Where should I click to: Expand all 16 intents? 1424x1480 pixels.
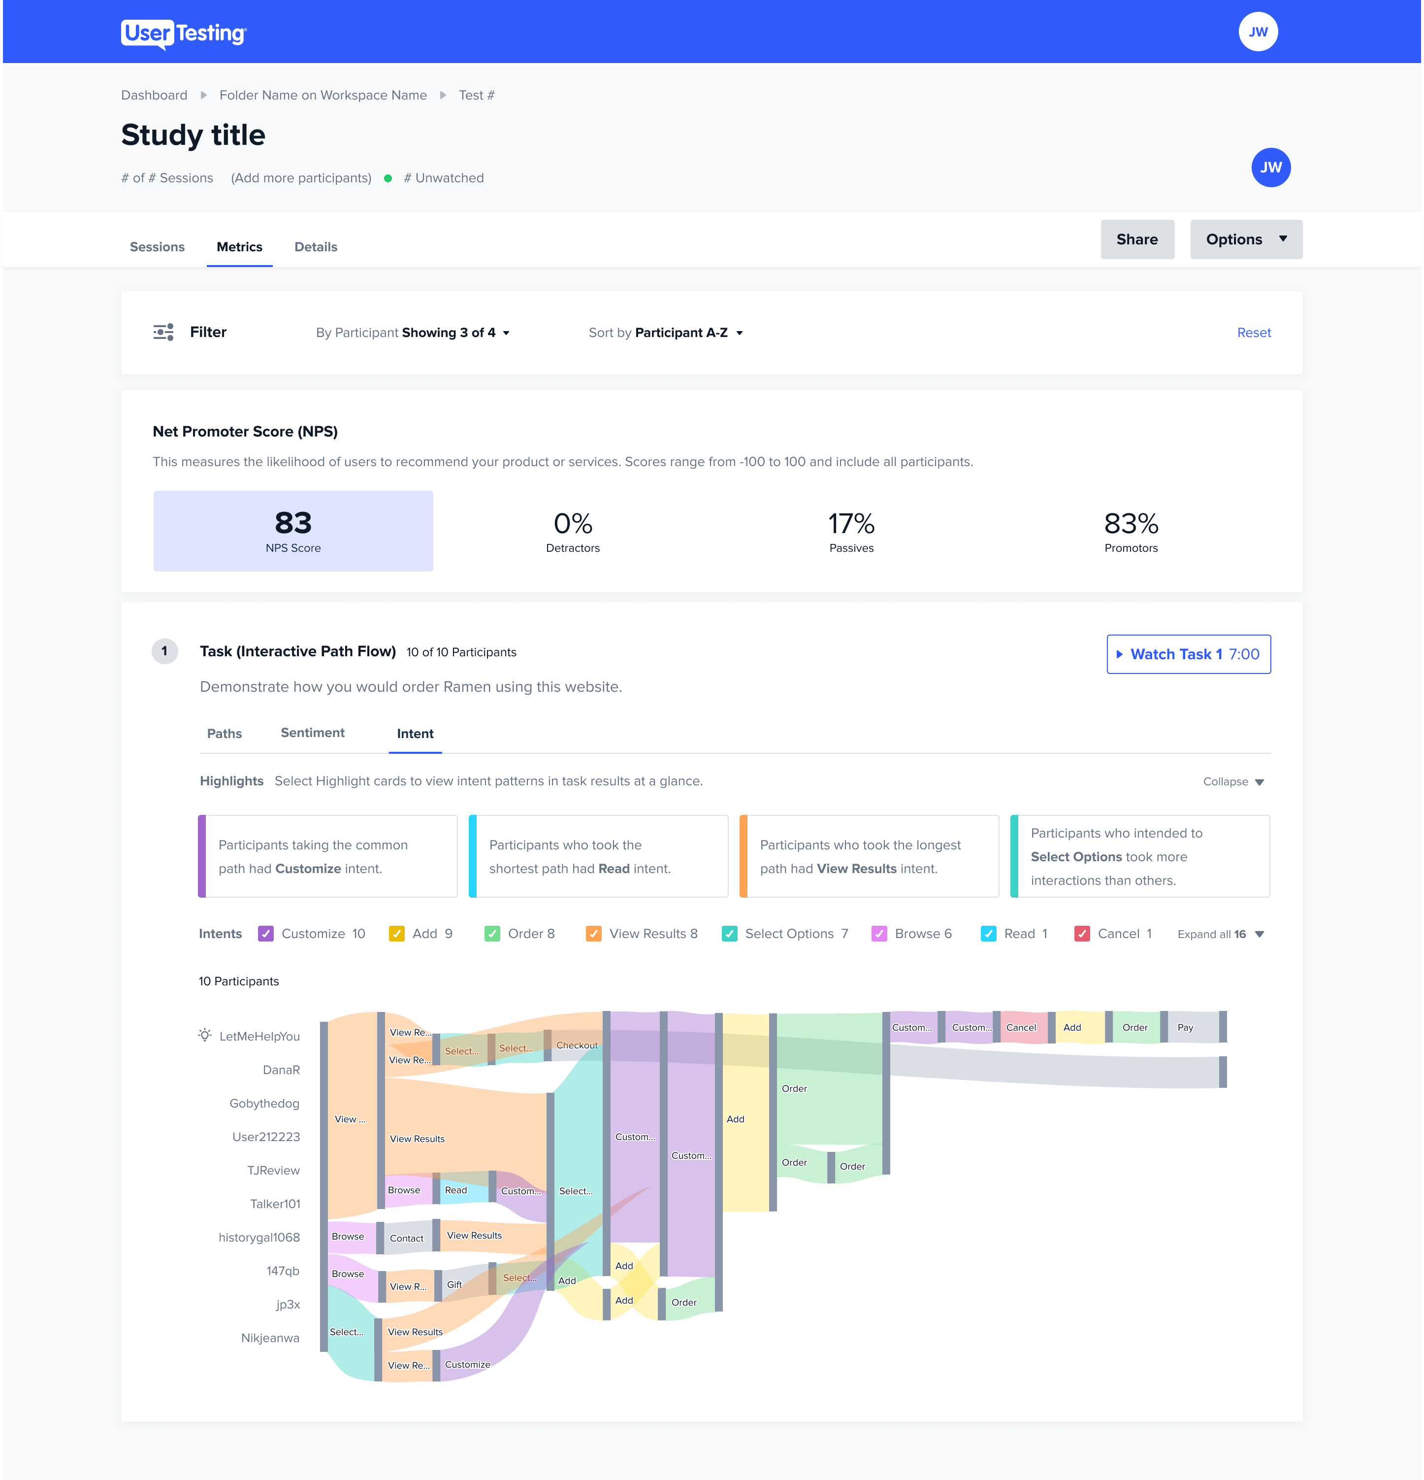click(1220, 934)
